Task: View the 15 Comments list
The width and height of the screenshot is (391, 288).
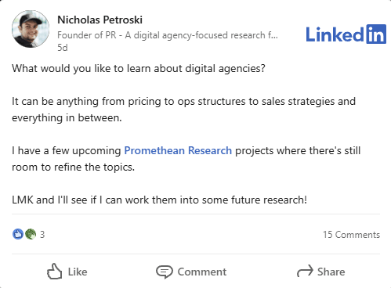Action: coord(351,235)
